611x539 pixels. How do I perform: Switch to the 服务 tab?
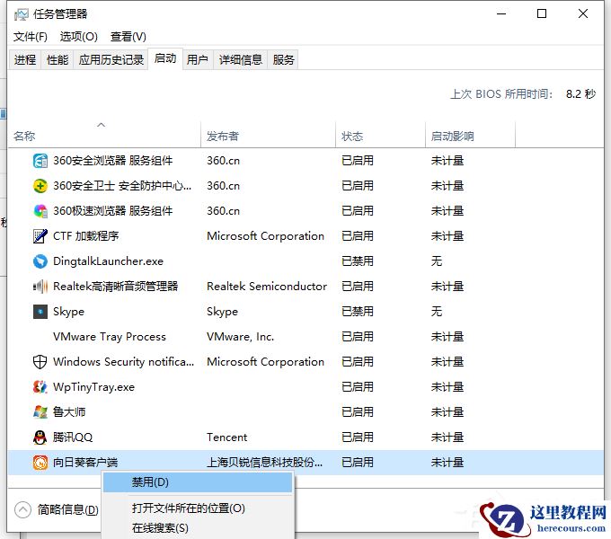(283, 59)
